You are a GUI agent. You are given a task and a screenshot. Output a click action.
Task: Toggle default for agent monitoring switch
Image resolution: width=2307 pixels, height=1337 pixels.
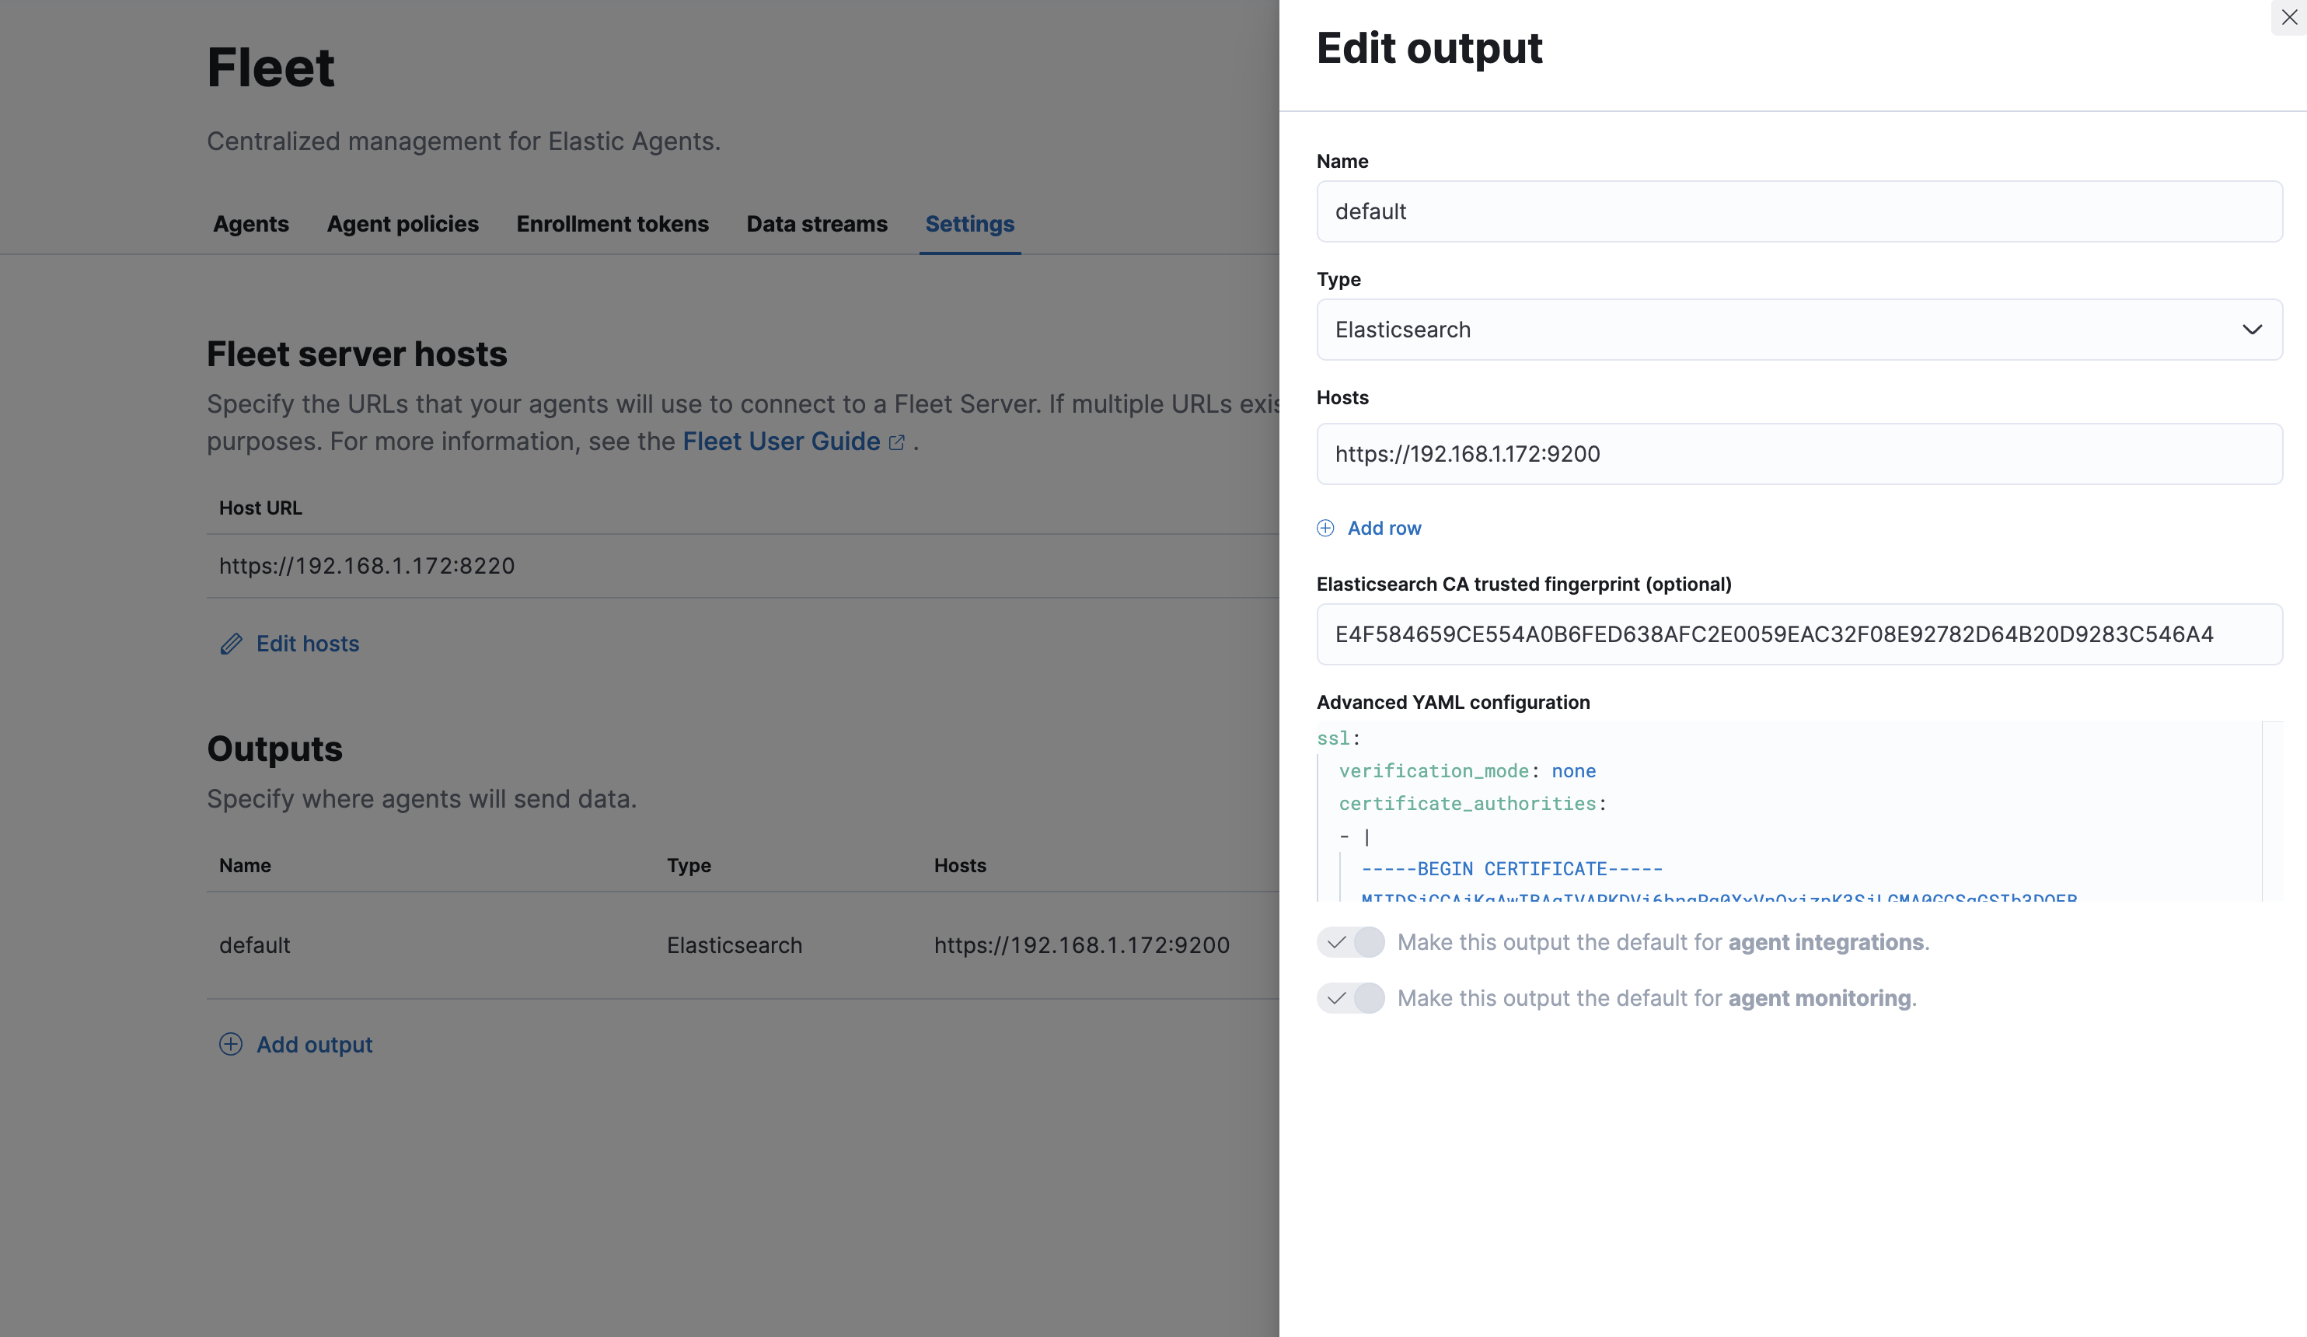coord(1350,998)
